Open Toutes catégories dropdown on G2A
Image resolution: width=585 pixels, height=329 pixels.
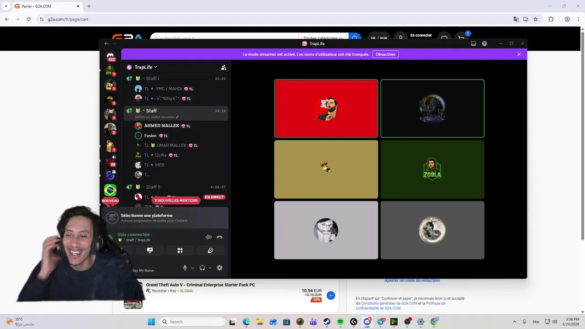click(323, 37)
